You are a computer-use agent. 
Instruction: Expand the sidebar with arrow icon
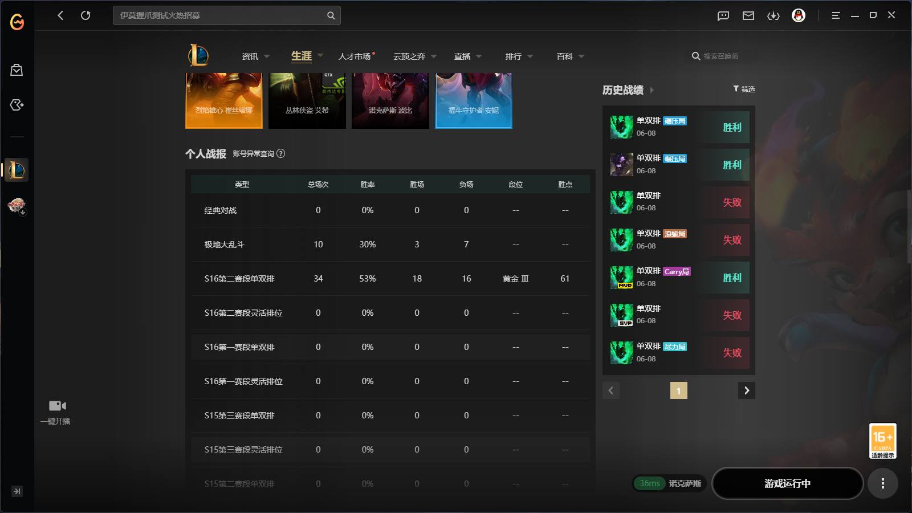coord(17,491)
